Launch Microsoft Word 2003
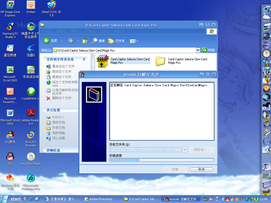This screenshot has width=271, height=203. tap(10, 117)
